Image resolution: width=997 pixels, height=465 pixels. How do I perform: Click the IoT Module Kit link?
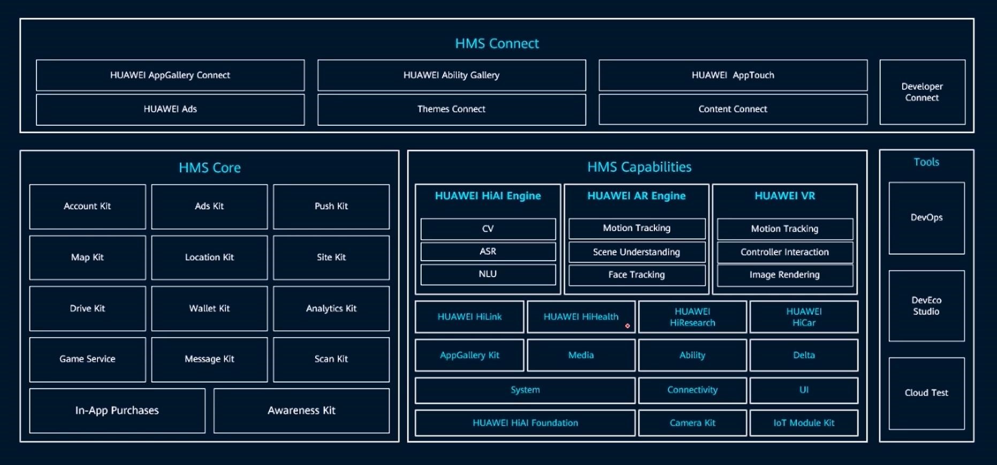803,423
